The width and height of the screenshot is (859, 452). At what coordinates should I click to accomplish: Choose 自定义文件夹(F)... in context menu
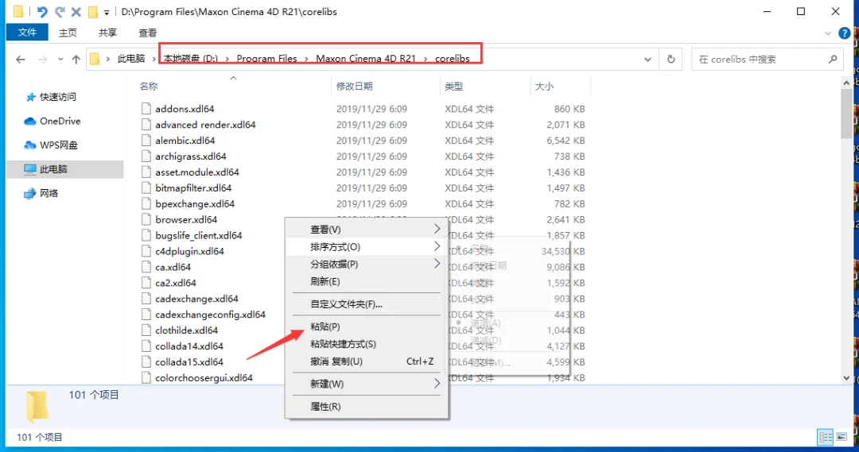pyautogui.click(x=367, y=304)
